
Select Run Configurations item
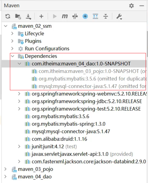pyautogui.click(x=47, y=48)
